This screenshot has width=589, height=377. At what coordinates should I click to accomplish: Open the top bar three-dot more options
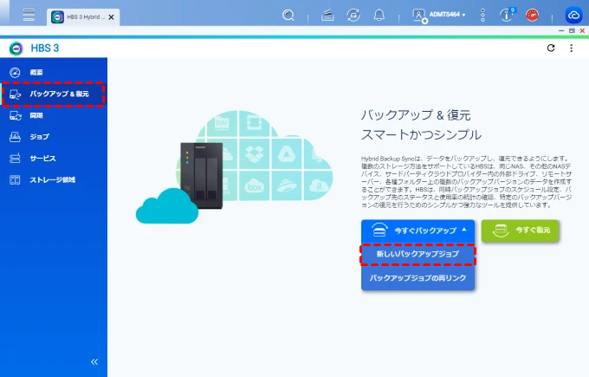click(x=483, y=16)
